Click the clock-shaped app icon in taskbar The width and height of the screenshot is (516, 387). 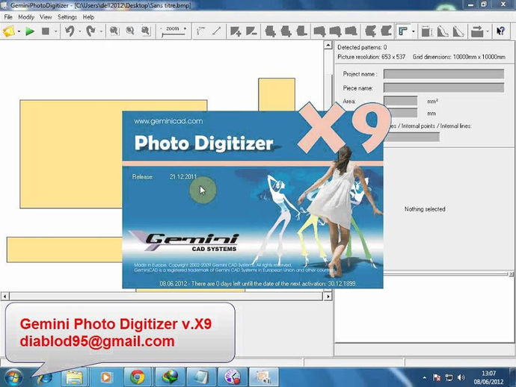(233, 377)
